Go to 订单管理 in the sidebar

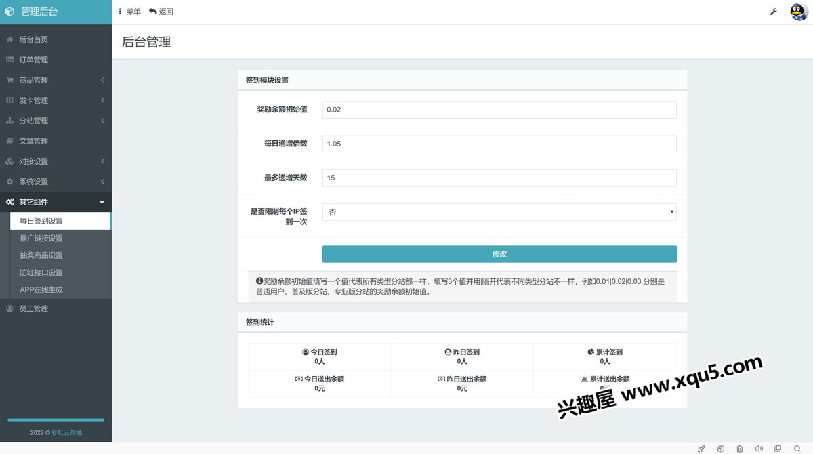(34, 60)
